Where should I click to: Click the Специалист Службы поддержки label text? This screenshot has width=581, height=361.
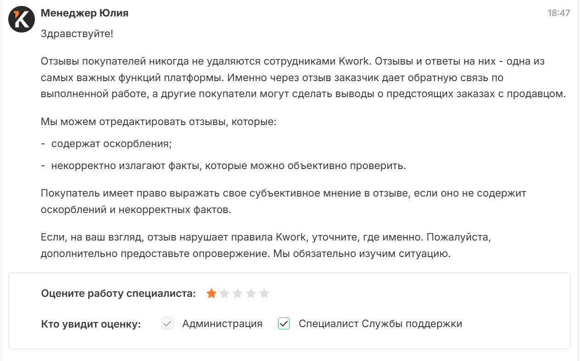click(x=380, y=324)
